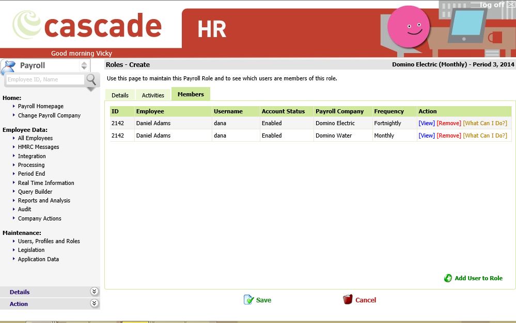This screenshot has height=323, width=516.
Task: Remove Daniel Adams from Domino Electric
Action: (x=449, y=123)
